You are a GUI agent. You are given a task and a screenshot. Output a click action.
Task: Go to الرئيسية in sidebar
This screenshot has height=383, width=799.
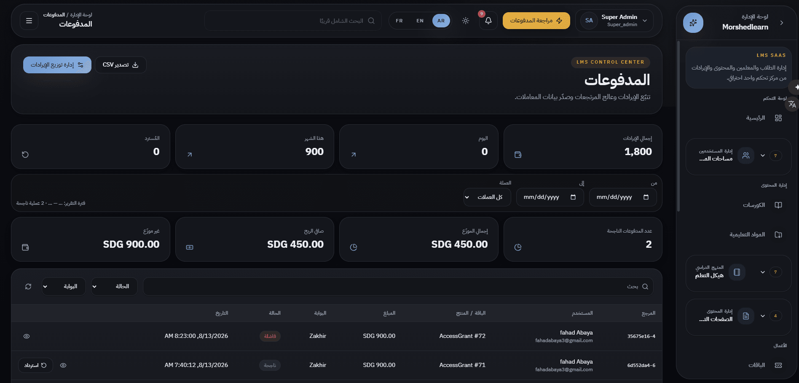(755, 118)
